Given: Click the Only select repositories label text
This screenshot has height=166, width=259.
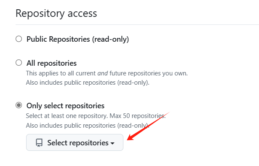Looking at the screenshot, I should (x=65, y=106).
